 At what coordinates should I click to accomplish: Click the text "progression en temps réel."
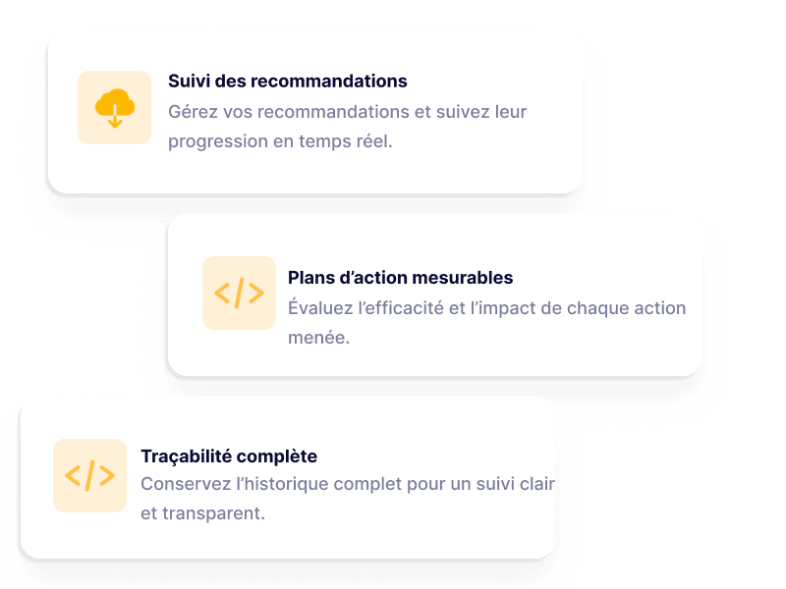pyautogui.click(x=280, y=141)
